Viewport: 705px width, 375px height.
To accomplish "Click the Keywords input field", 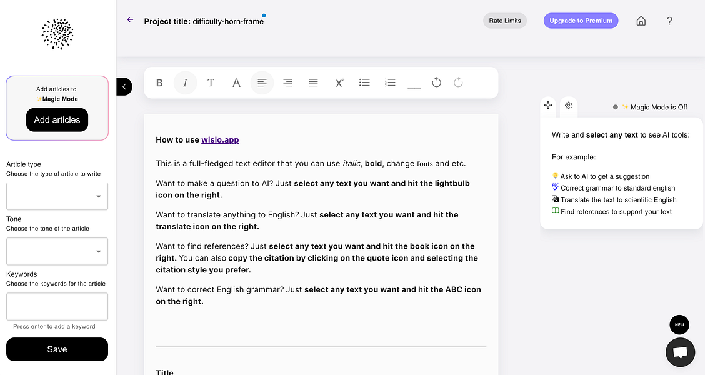I will pos(57,306).
